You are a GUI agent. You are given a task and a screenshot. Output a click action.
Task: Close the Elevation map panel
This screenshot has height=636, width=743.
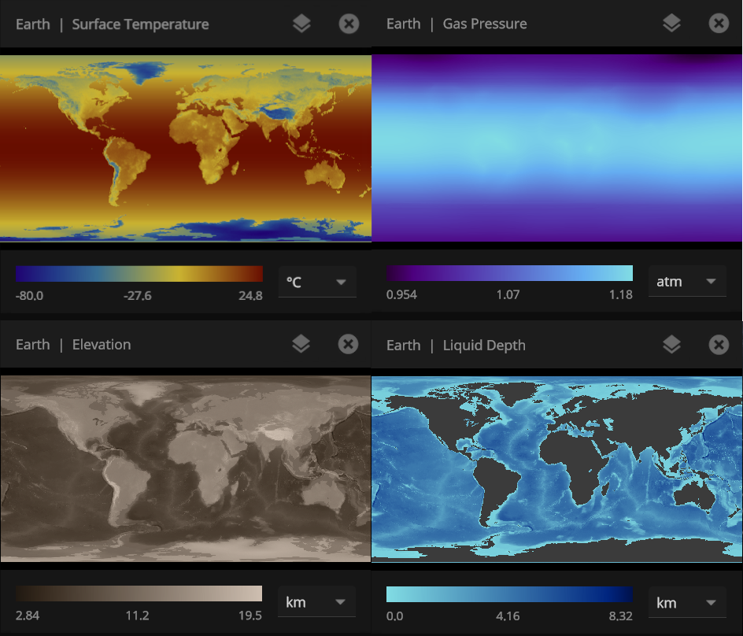(348, 344)
